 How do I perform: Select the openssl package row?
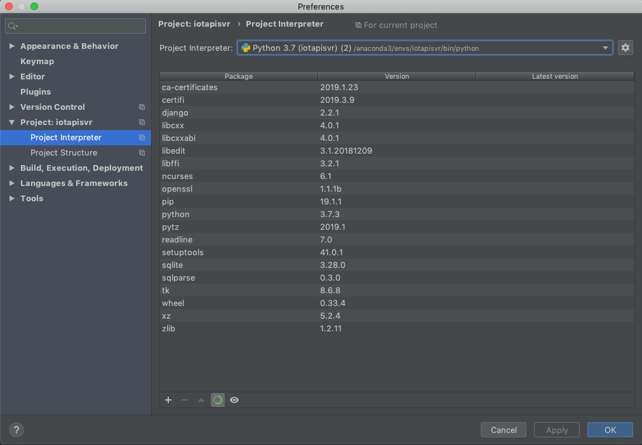pyautogui.click(x=397, y=189)
